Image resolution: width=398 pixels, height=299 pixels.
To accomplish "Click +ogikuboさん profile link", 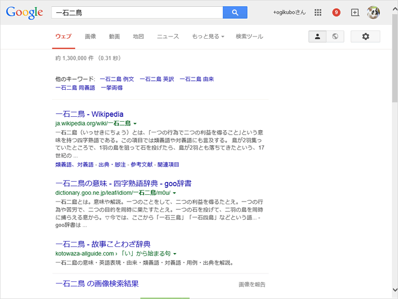I will click(289, 12).
